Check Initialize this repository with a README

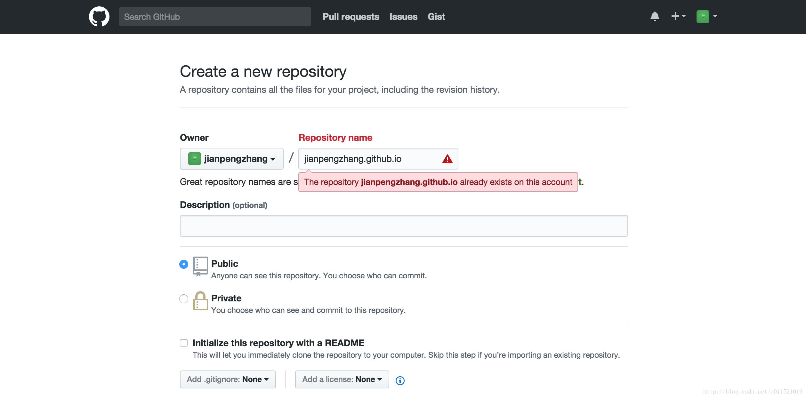(184, 343)
